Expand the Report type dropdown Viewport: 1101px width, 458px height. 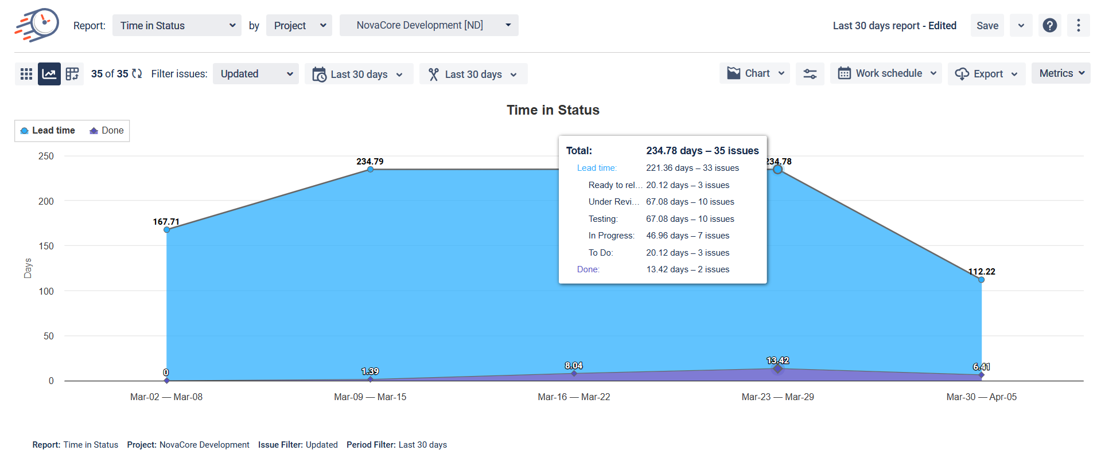point(177,25)
